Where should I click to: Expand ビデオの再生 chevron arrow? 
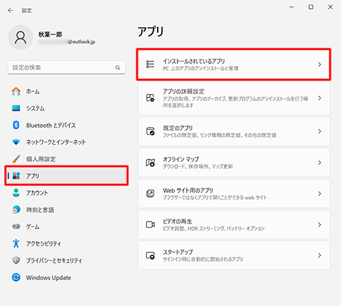pyautogui.click(x=319, y=224)
